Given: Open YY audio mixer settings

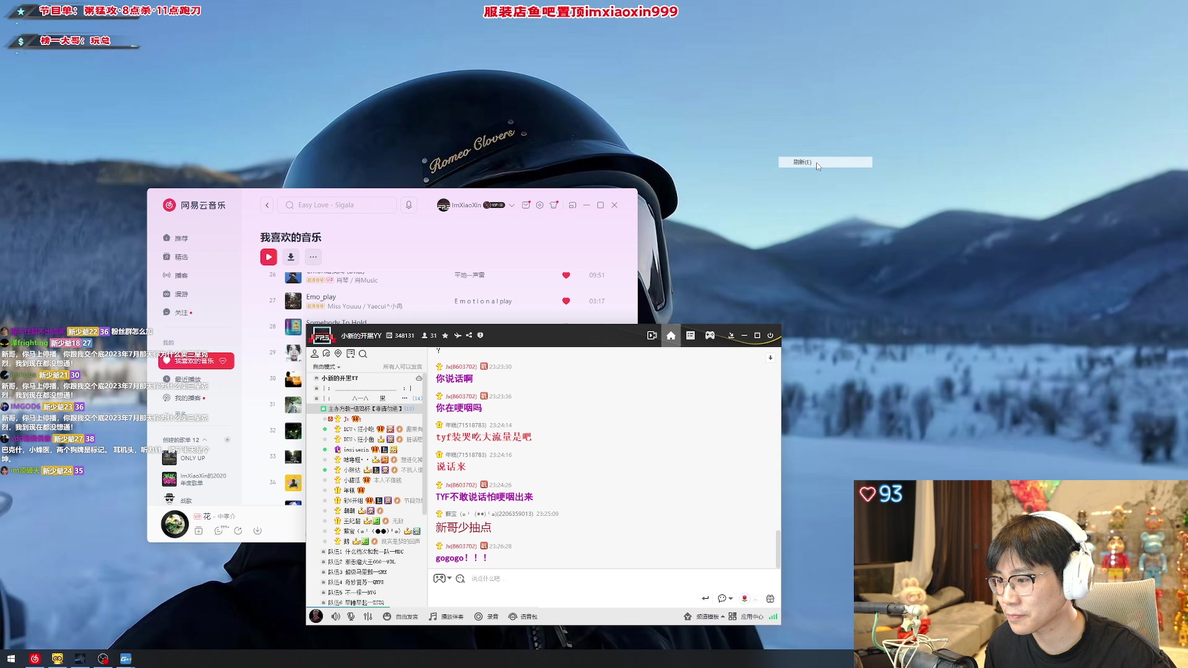Looking at the screenshot, I should pos(368,617).
